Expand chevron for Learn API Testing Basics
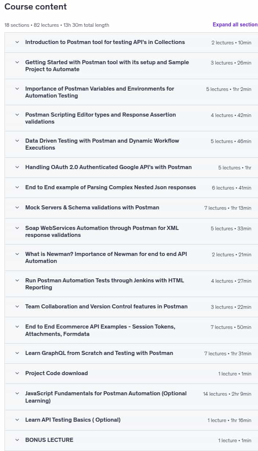The width and height of the screenshot is (258, 451). pyautogui.click(x=17, y=420)
